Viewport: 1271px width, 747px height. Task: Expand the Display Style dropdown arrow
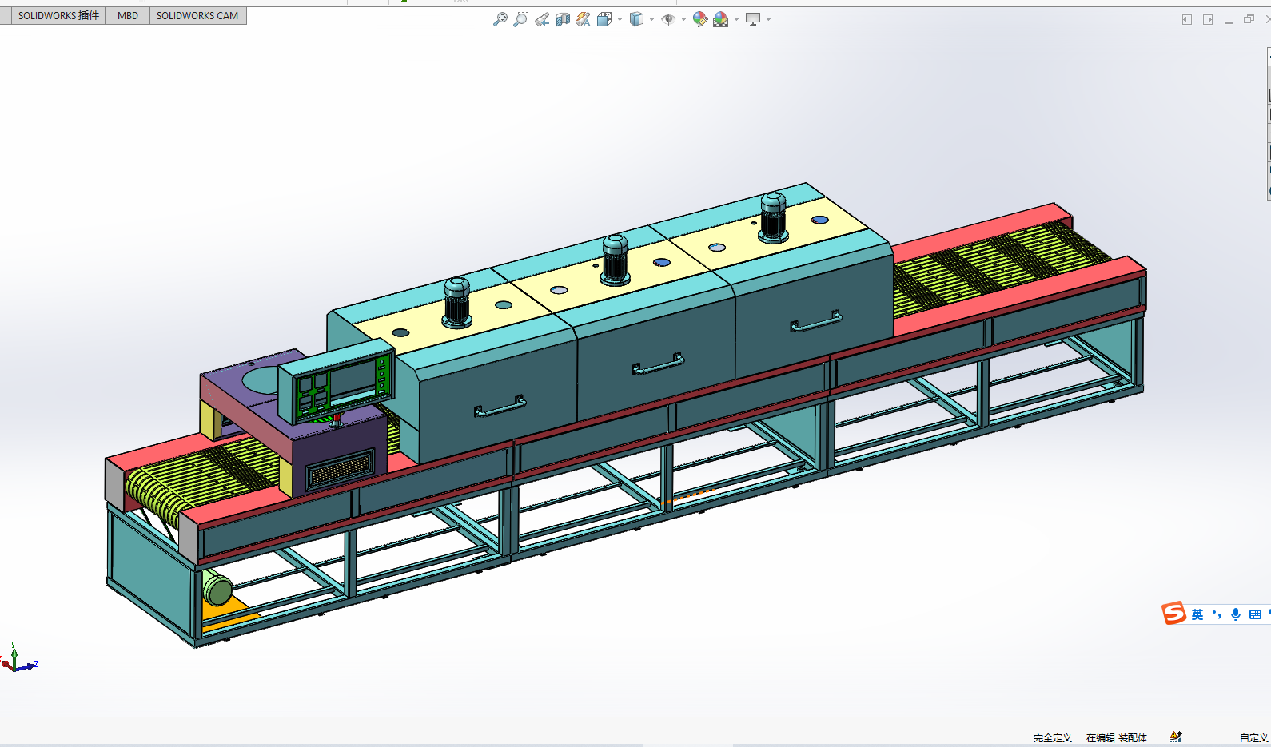click(651, 19)
